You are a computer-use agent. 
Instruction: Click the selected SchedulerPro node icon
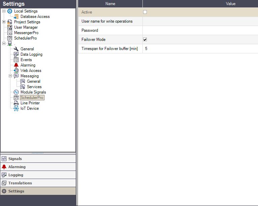click(16, 98)
